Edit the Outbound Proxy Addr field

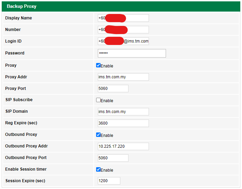(x=123, y=146)
